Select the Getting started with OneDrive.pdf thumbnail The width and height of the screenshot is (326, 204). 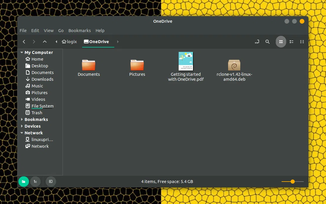coord(186,61)
